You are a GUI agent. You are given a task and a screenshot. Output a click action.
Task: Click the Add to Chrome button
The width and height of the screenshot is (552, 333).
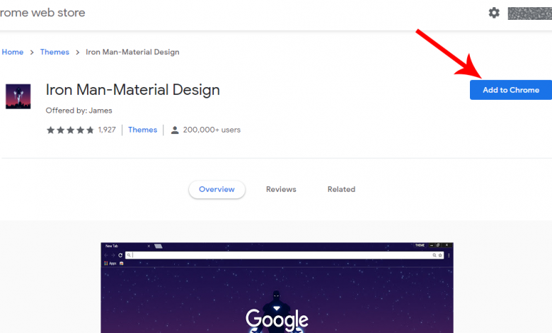point(511,90)
